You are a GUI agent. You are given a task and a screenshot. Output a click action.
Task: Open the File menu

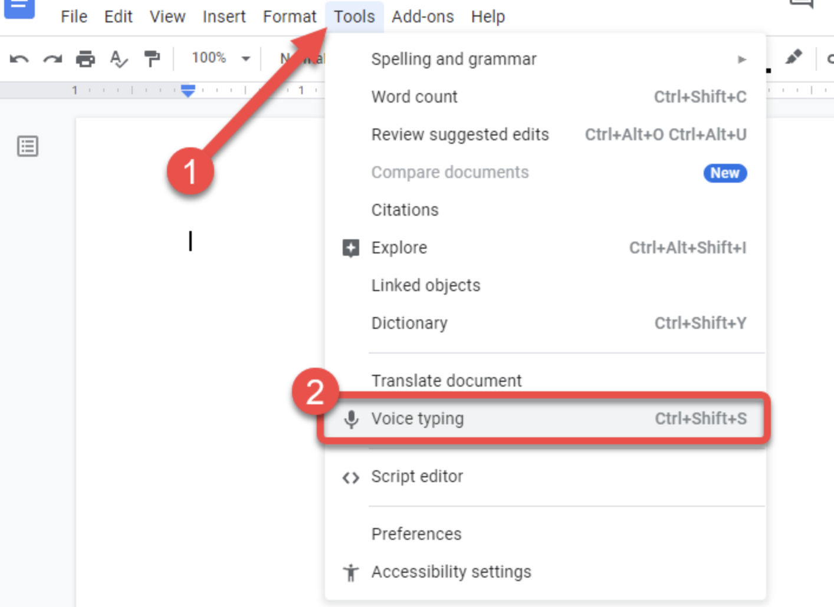(x=74, y=17)
